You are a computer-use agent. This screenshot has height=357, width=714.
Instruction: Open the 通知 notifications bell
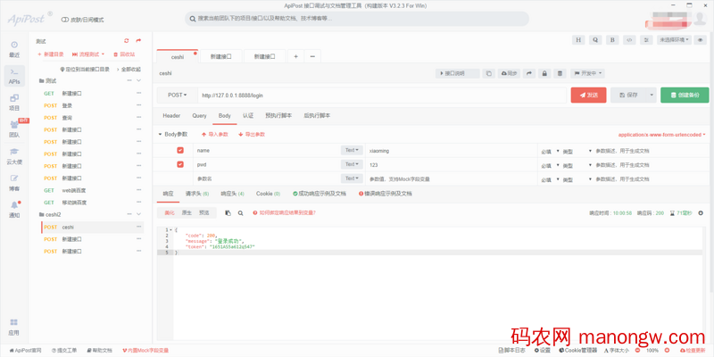14,210
